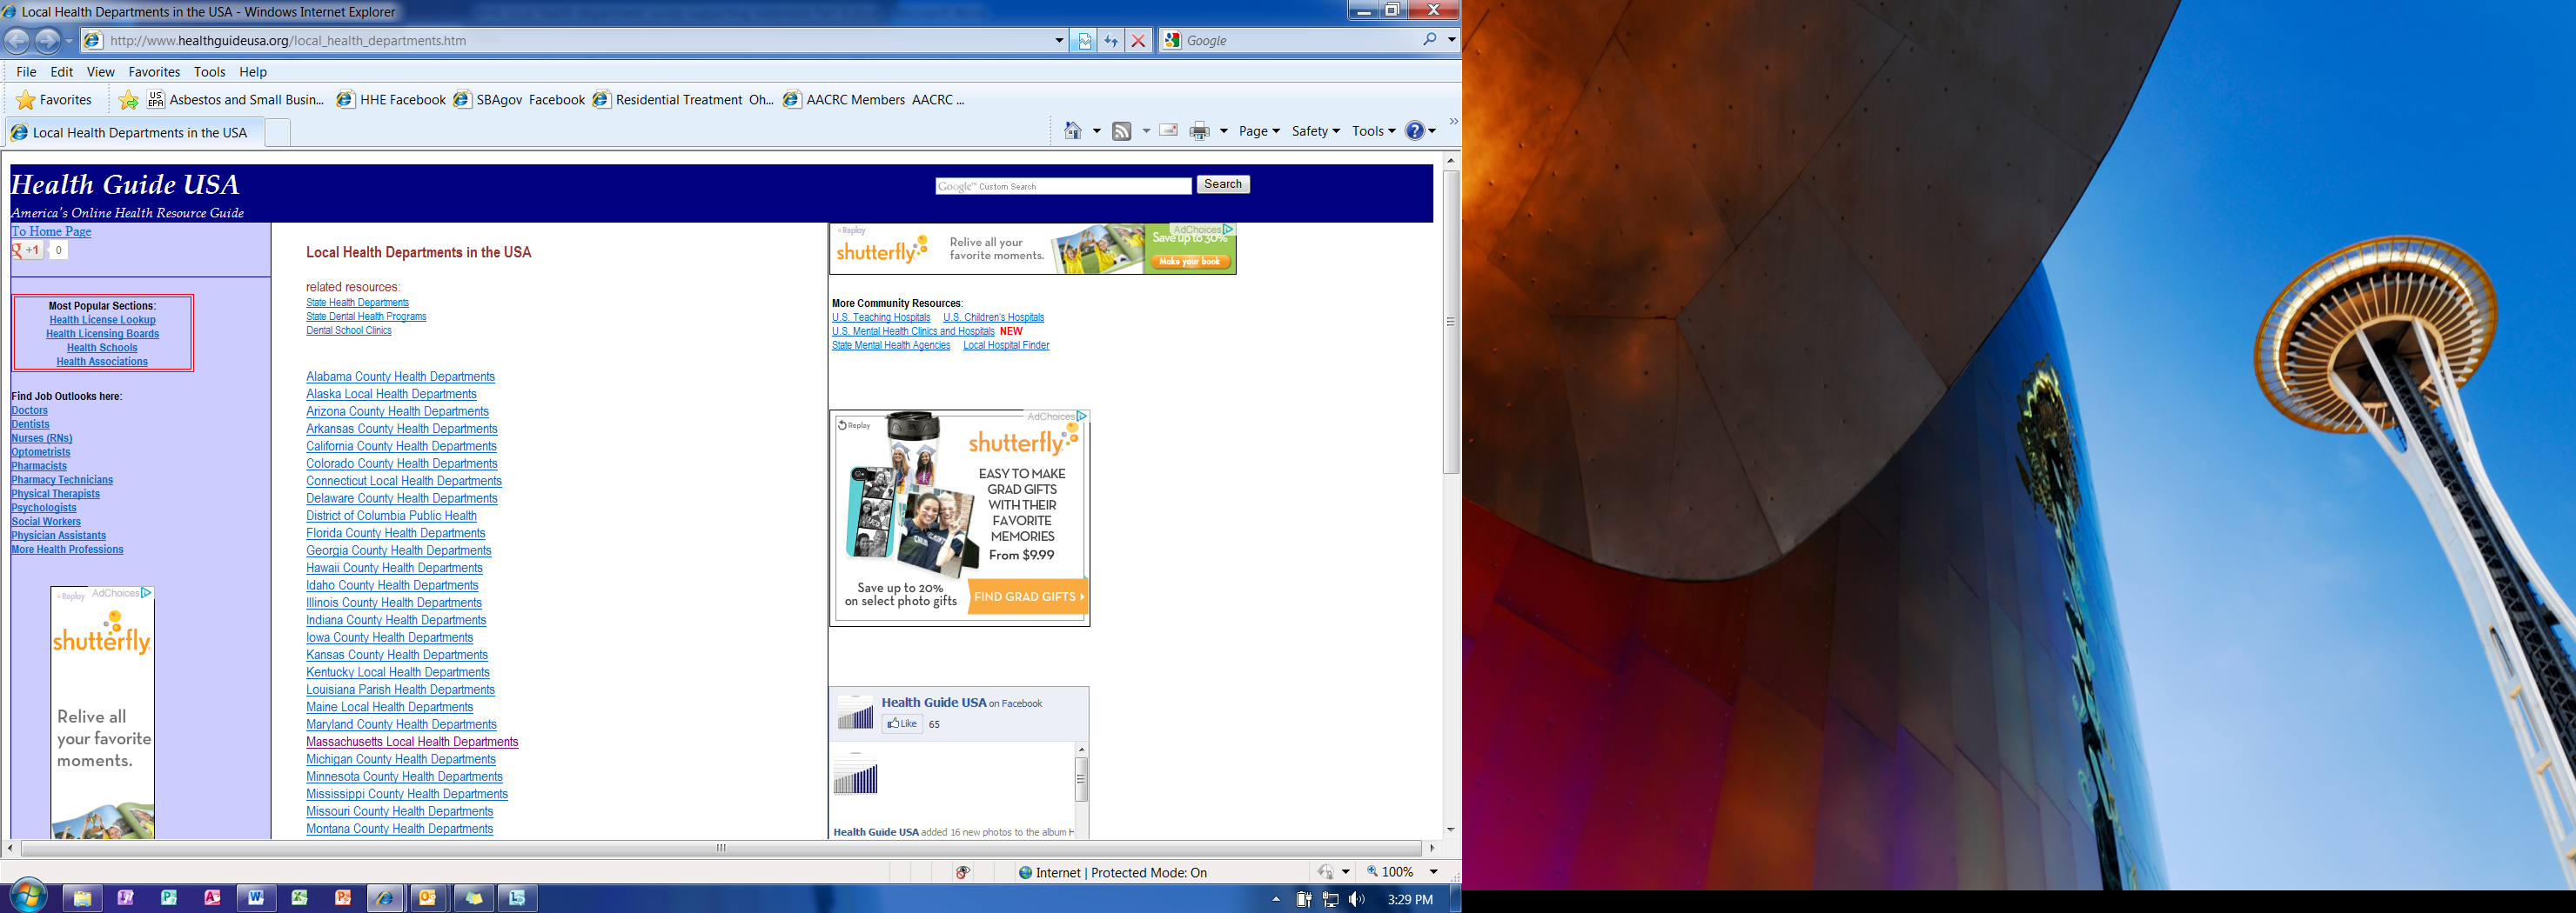Open Outlook from the taskbar
This screenshot has width=2576, height=913.
point(427,898)
